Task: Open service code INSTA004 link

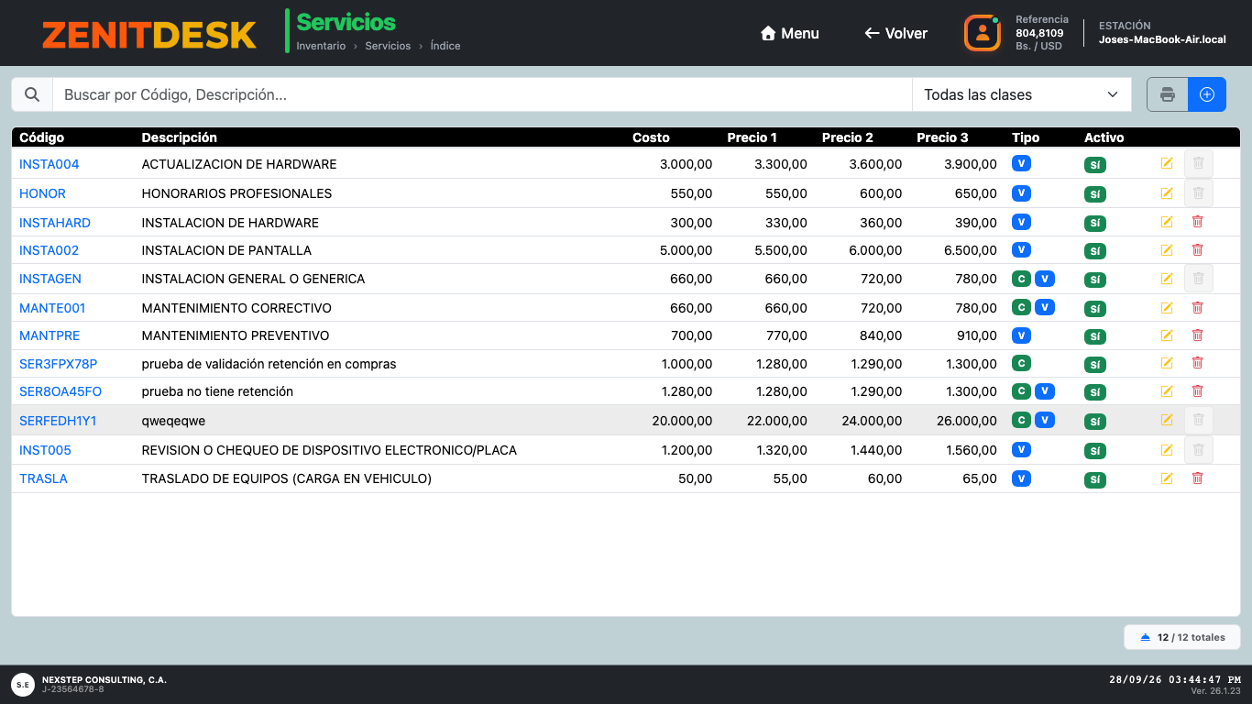Action: 49,164
